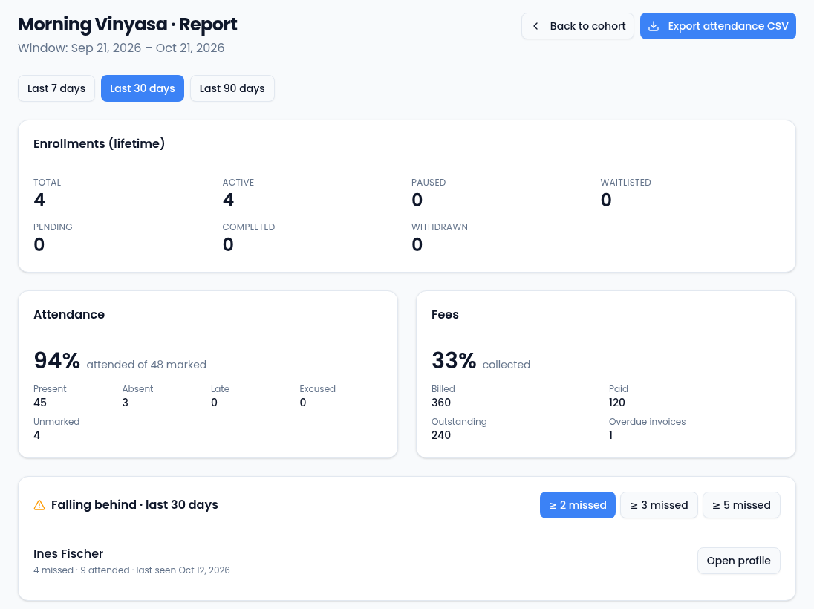The image size is (814, 609).
Task: Click the Fees card heading
Action: [445, 315]
